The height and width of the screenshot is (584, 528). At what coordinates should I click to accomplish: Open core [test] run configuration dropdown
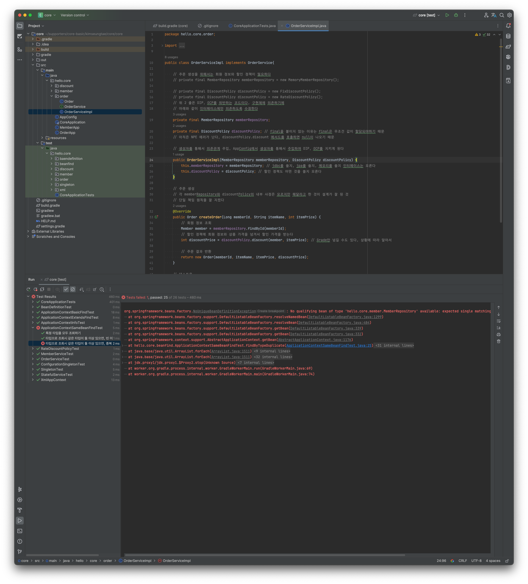click(x=426, y=15)
